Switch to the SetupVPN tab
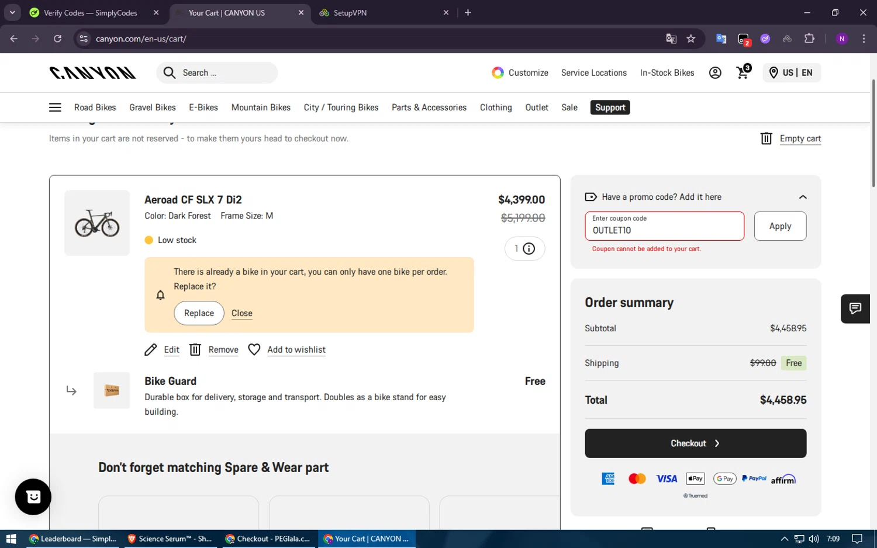Screen dimensions: 877x548 click(383, 13)
